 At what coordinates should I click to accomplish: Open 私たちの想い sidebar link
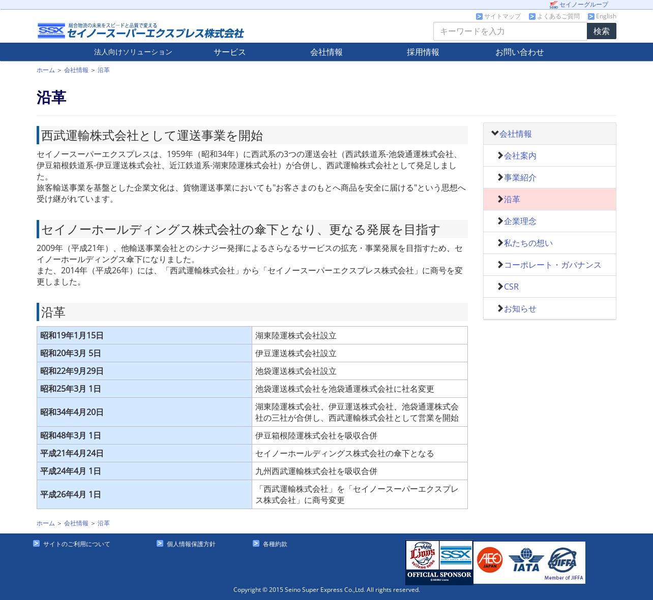click(x=528, y=243)
